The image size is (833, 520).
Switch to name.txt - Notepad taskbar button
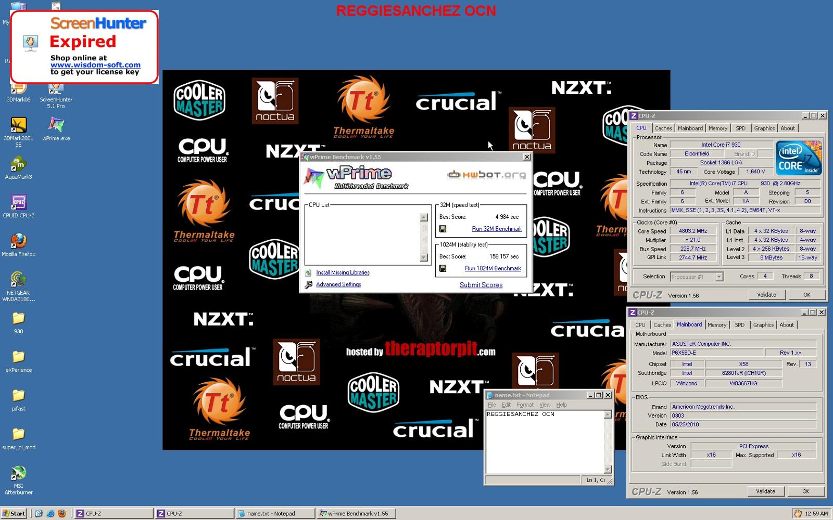[275, 513]
